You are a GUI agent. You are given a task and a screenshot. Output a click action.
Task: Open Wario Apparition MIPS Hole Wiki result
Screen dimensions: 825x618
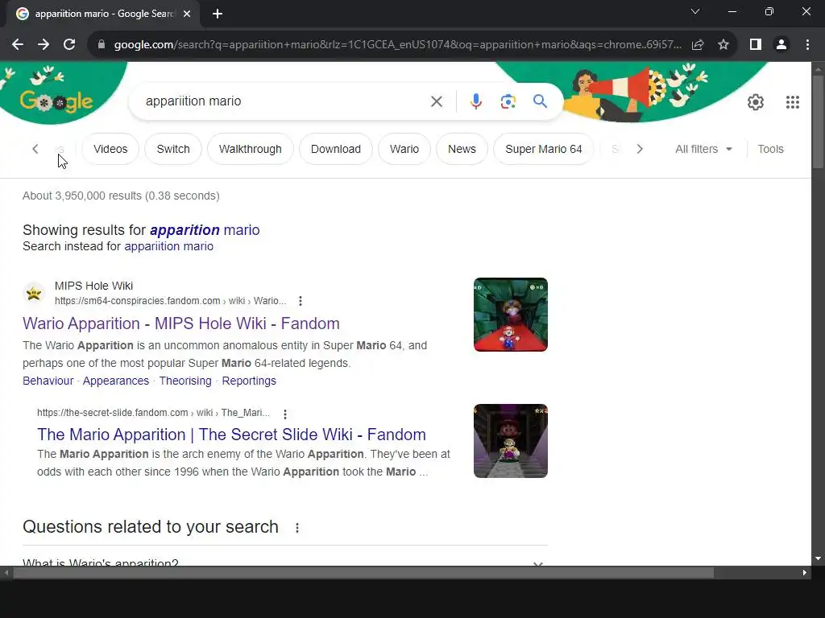pos(181,323)
